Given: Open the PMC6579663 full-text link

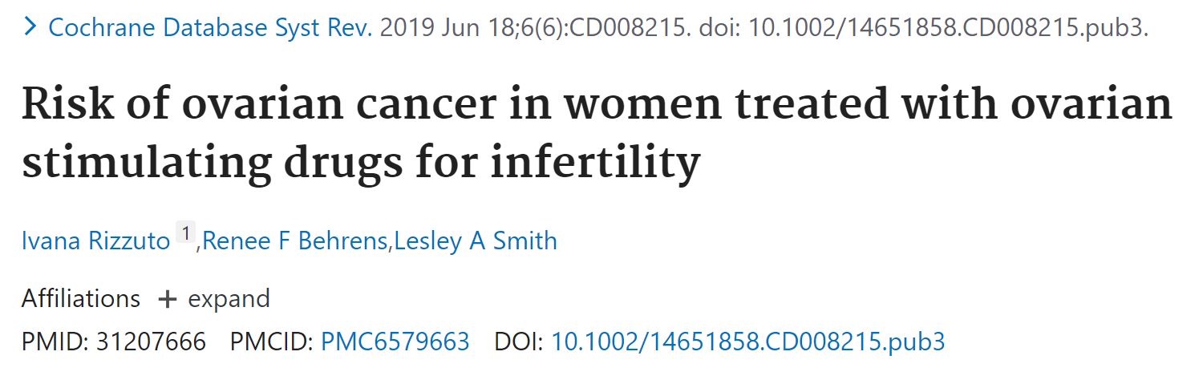Looking at the screenshot, I should click(x=395, y=342).
